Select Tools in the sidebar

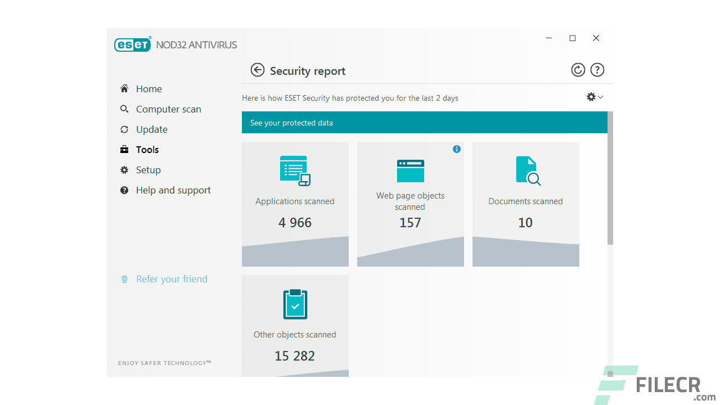147,150
